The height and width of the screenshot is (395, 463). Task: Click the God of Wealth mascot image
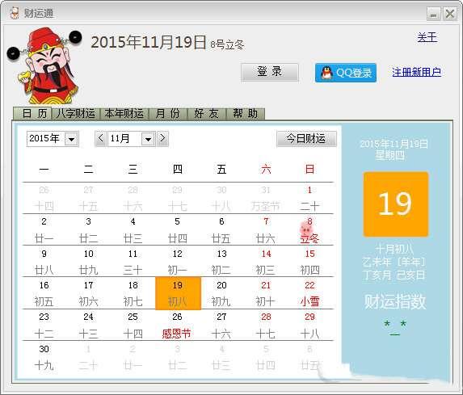pyautogui.click(x=44, y=65)
